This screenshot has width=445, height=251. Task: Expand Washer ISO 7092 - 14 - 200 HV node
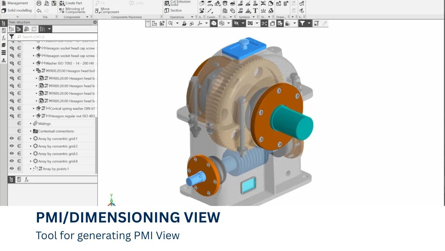(33, 63)
